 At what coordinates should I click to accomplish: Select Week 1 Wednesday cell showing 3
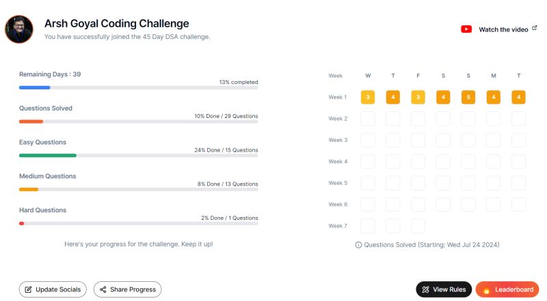click(368, 97)
